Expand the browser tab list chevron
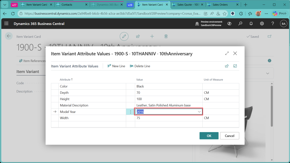The width and height of the screenshot is (290, 163). pyautogui.click(x=5, y=5)
